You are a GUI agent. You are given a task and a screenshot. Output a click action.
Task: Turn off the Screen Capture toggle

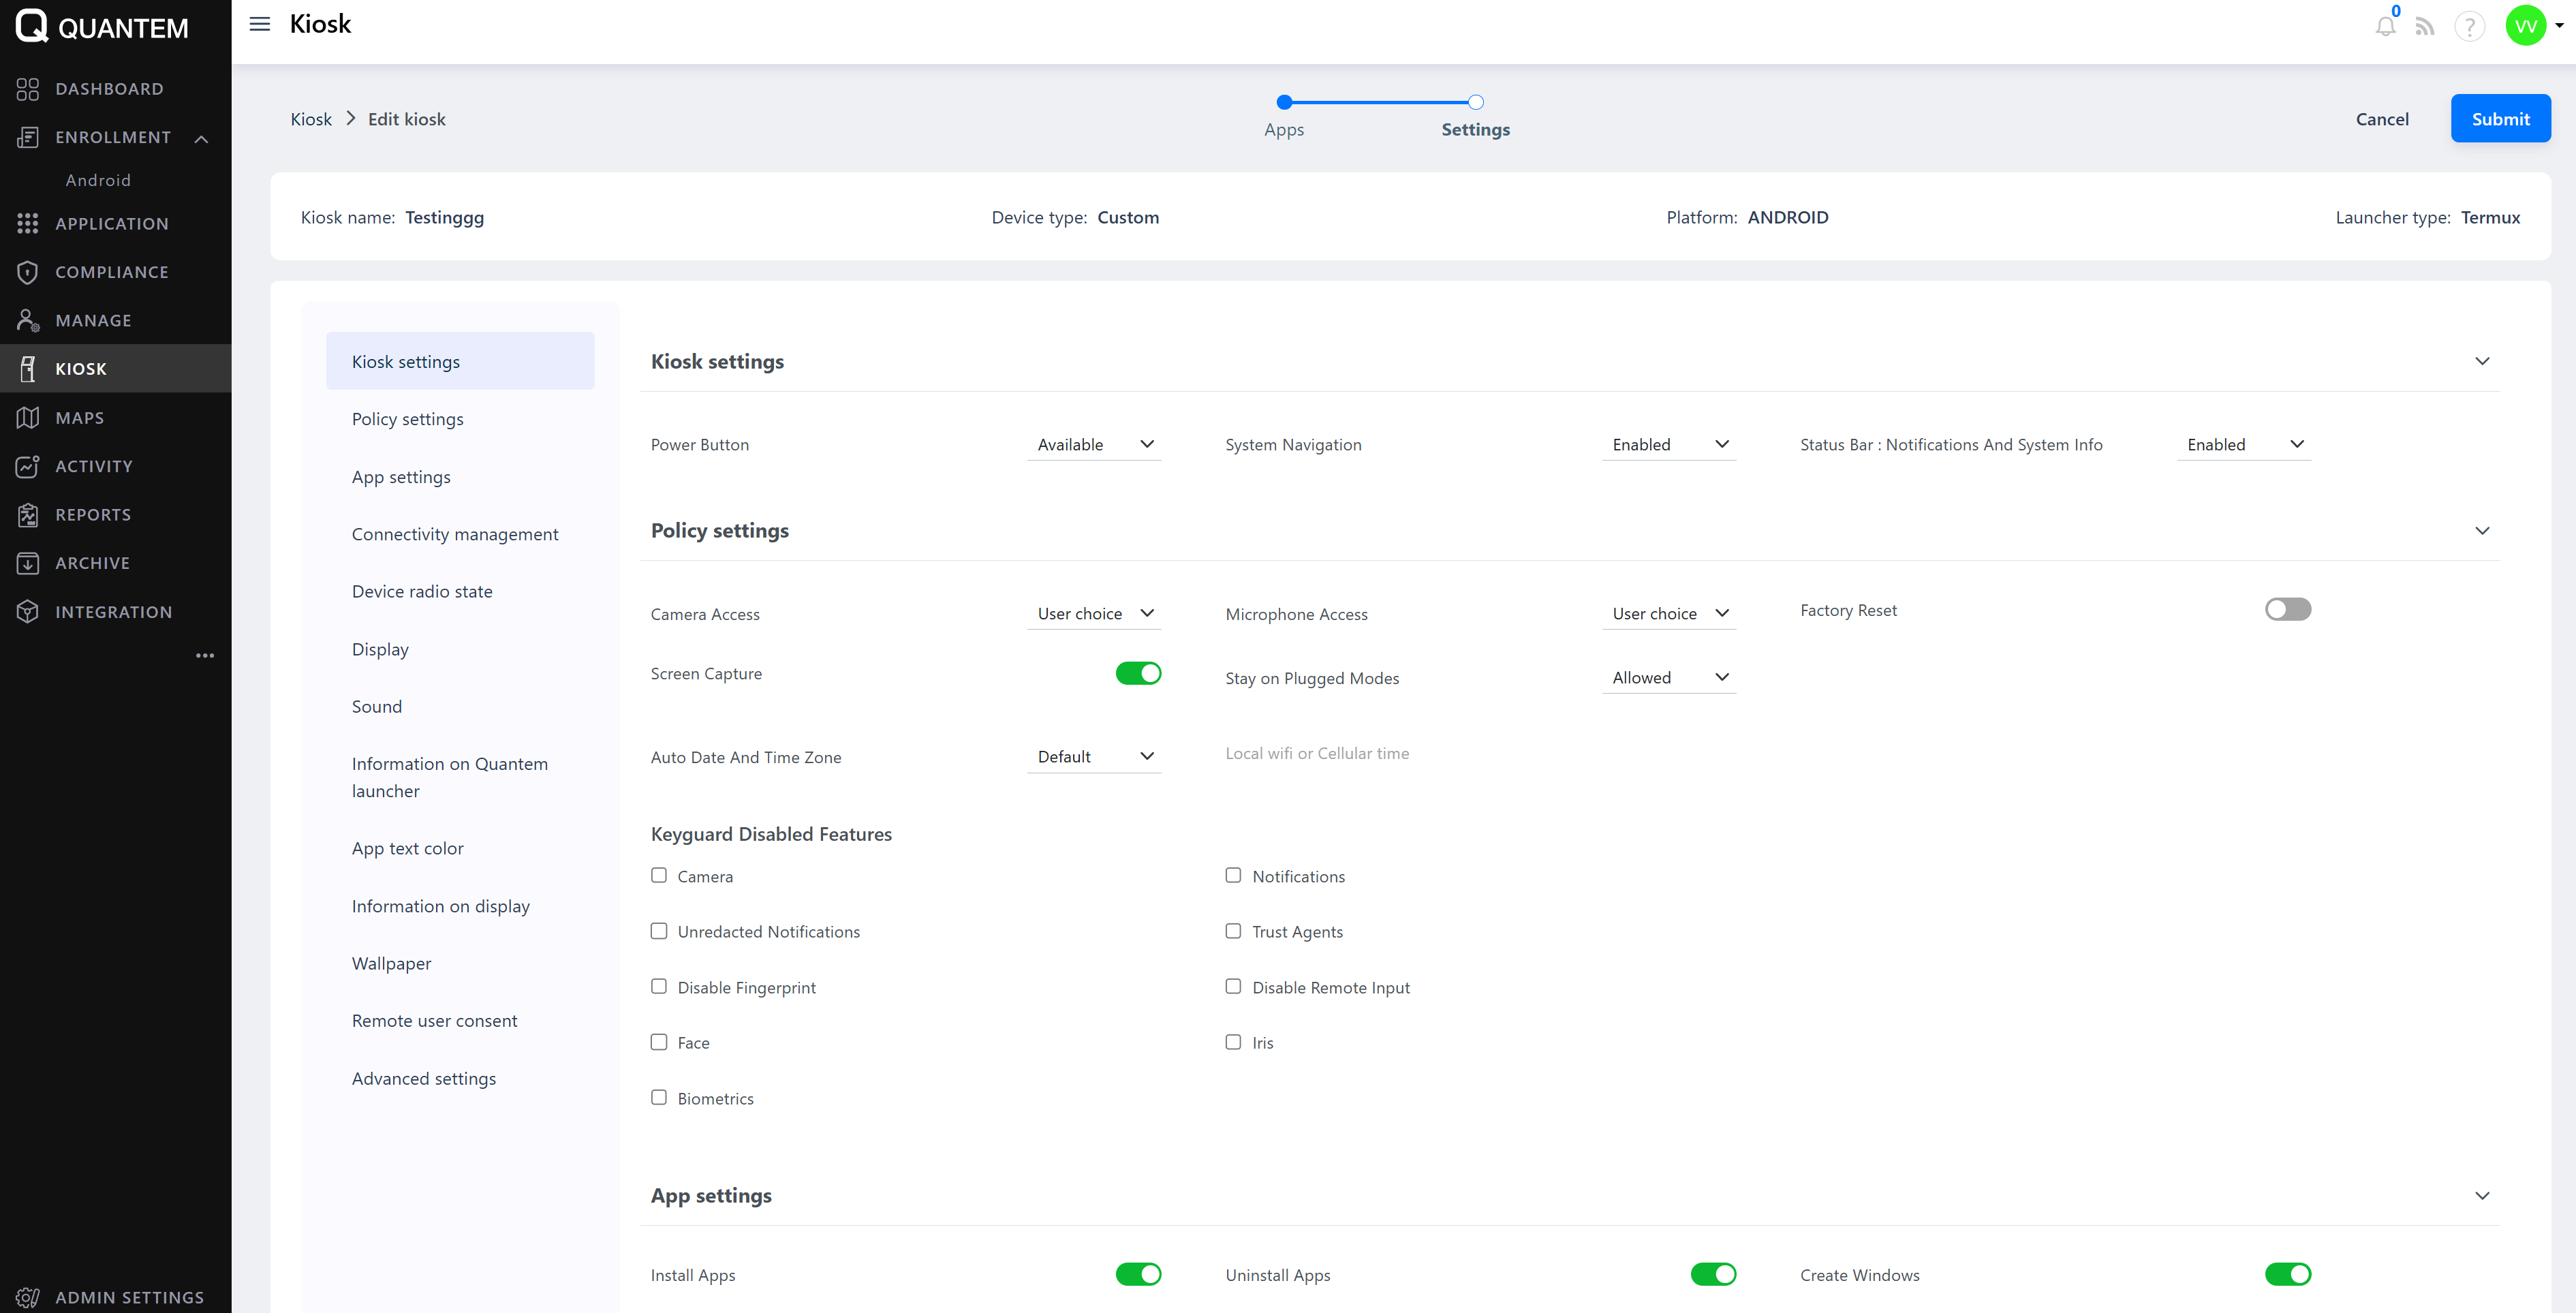[x=1138, y=673]
